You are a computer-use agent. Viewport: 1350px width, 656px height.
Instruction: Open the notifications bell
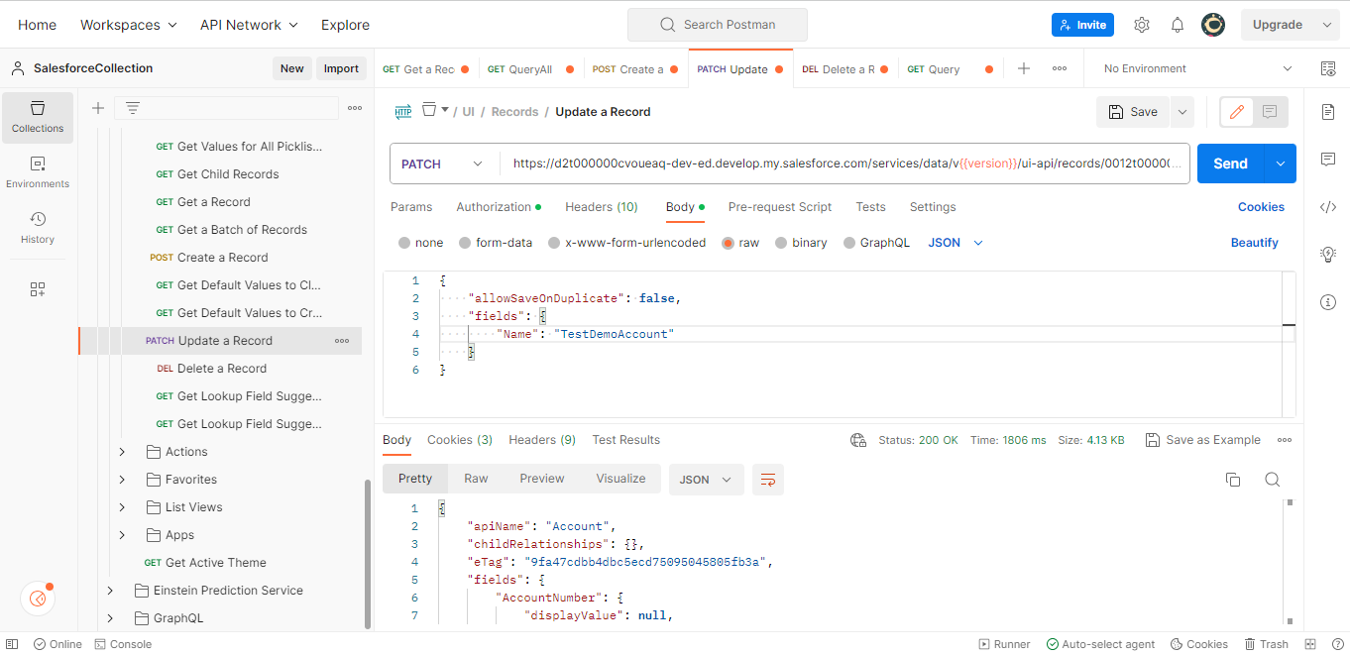[x=1178, y=25]
